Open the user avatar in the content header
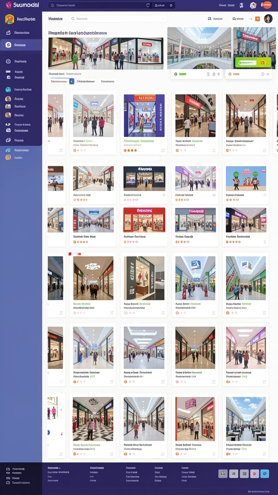 click(x=268, y=19)
